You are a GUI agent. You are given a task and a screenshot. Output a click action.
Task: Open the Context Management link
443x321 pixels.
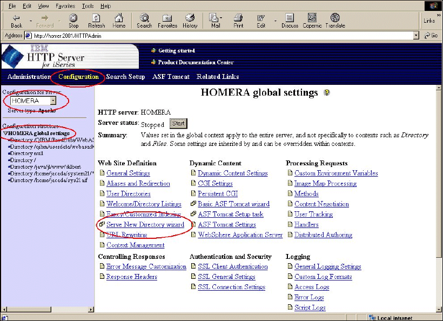[135, 245]
